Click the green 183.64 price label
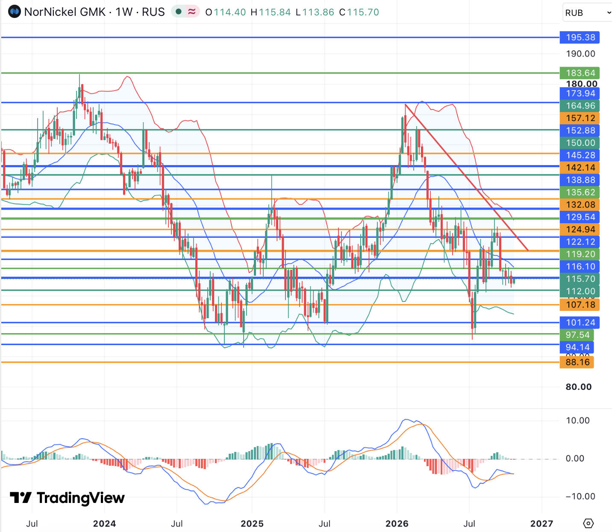This screenshot has height=532, width=612. coord(580,73)
